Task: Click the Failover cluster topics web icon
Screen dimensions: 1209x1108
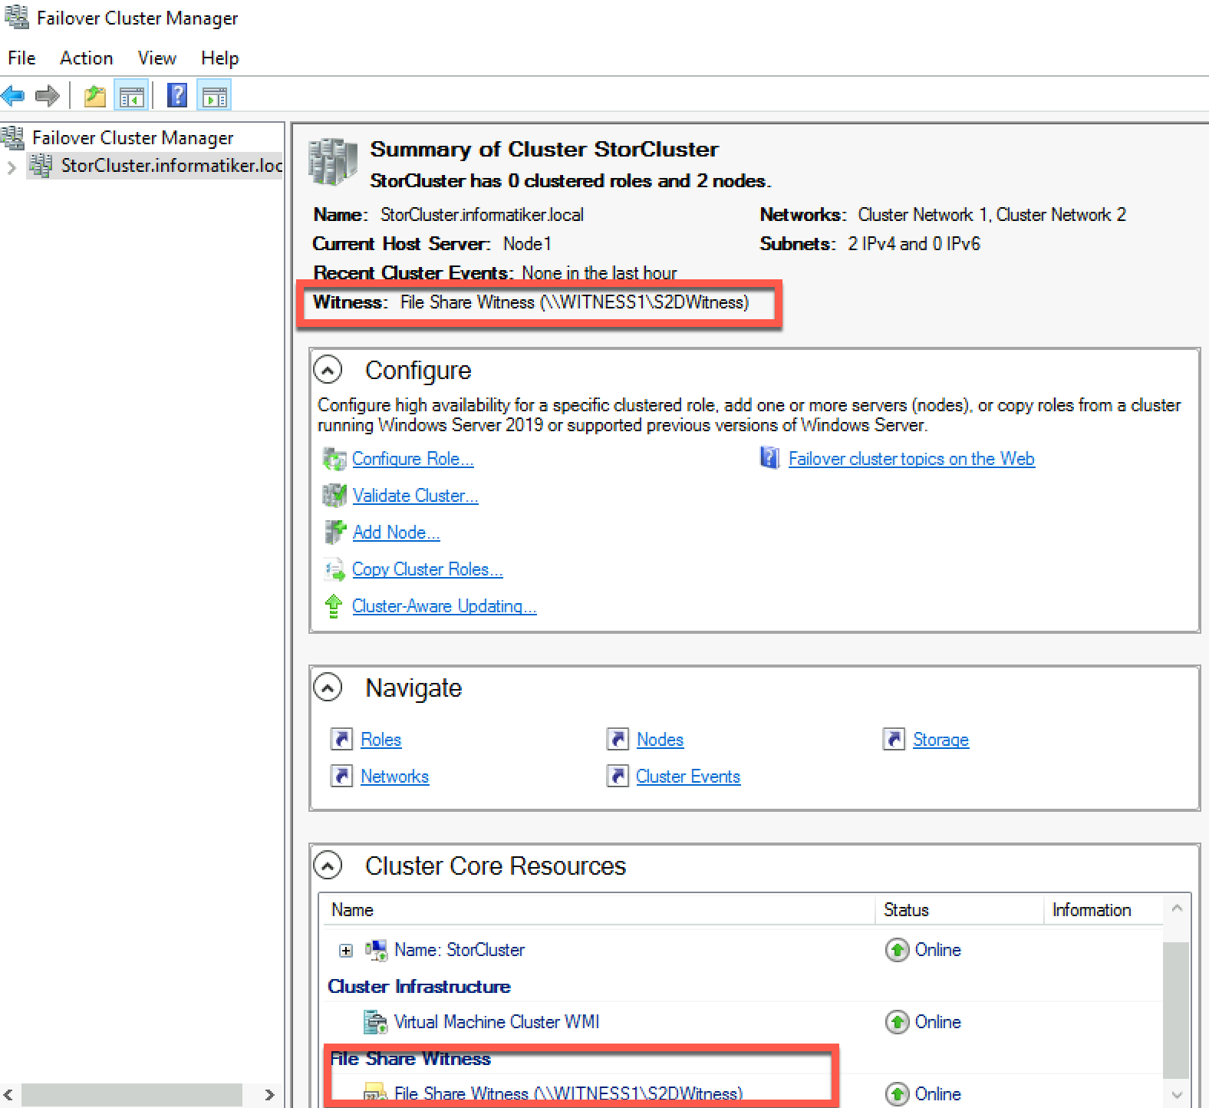Action: (x=769, y=458)
